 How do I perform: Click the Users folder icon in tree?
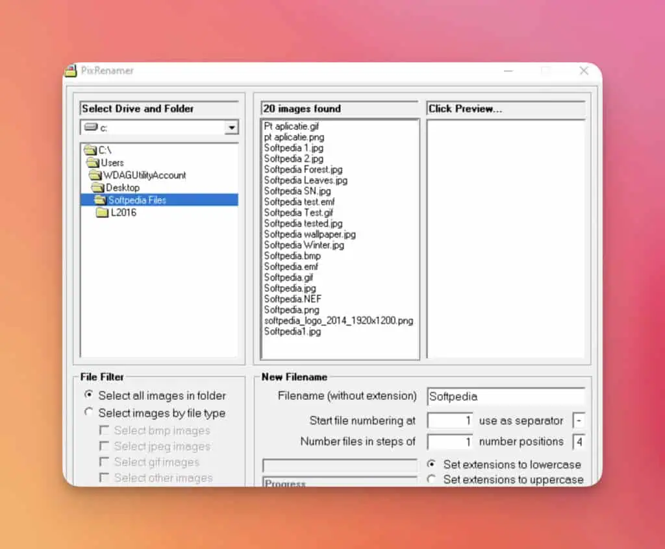93,163
